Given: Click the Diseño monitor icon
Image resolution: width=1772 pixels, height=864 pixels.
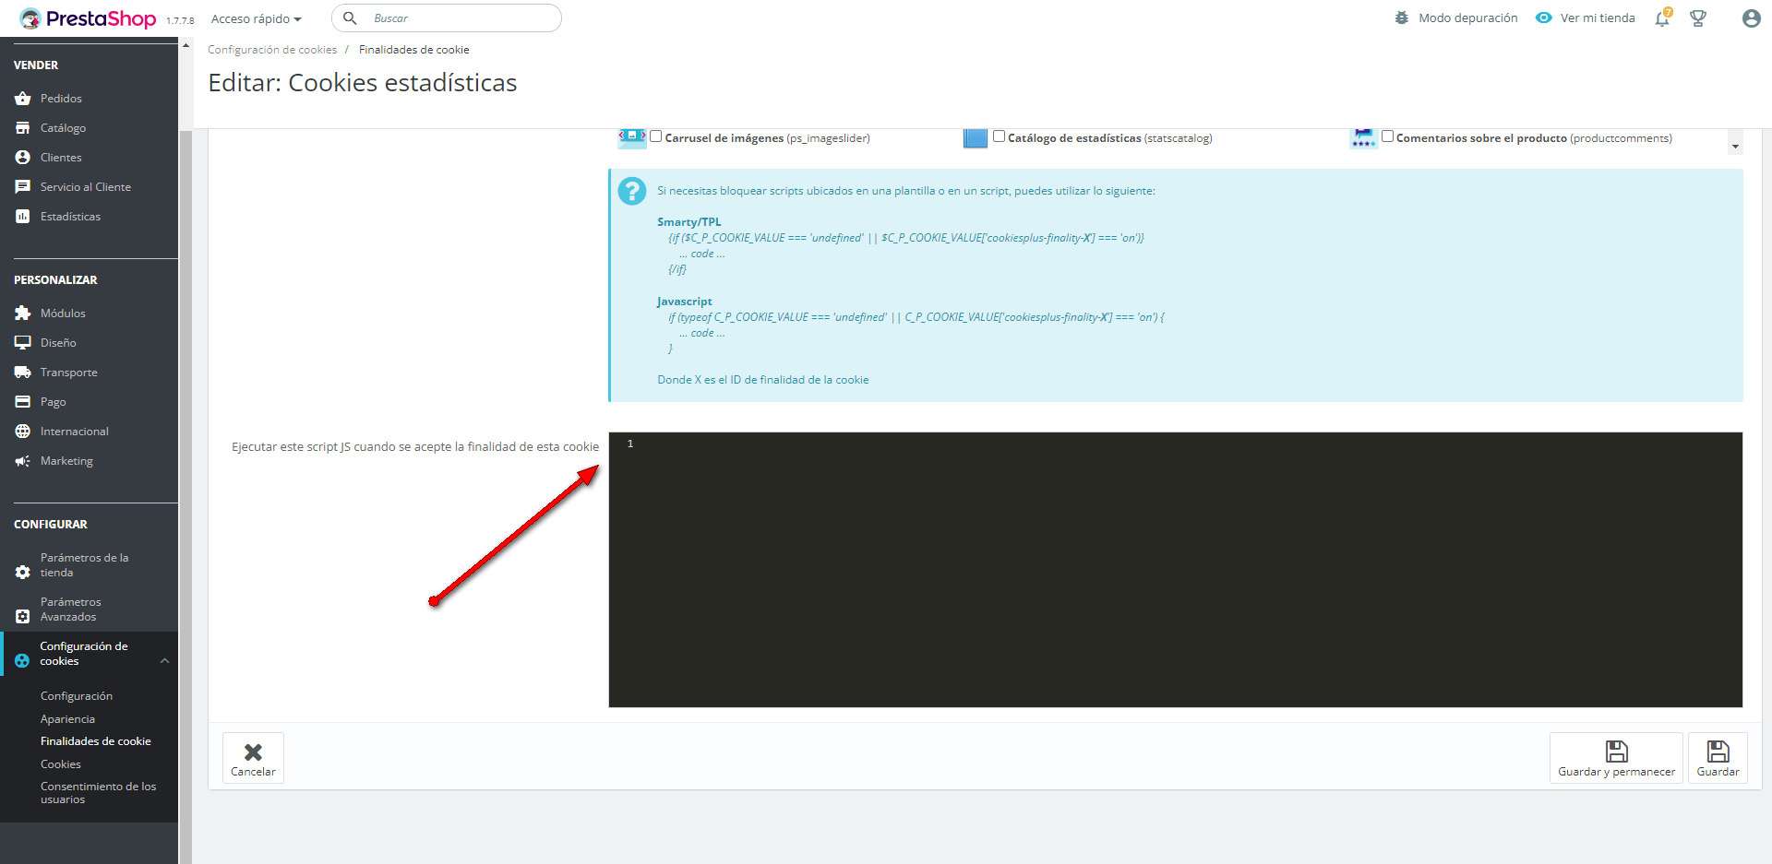Looking at the screenshot, I should [23, 343].
